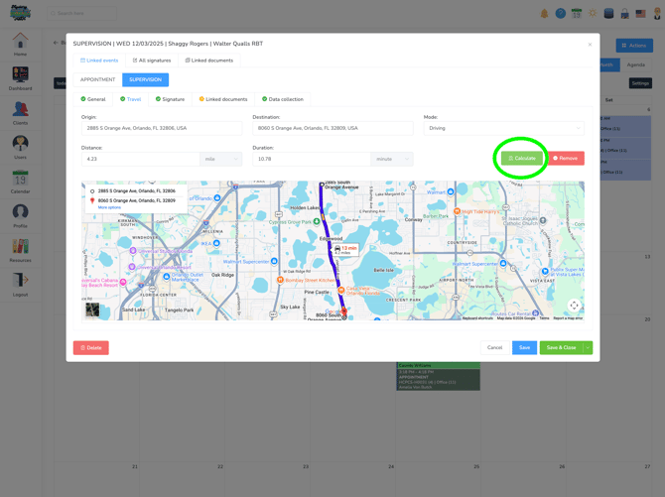This screenshot has width=665, height=497.
Task: Click the blue Save button
Action: [x=524, y=348]
